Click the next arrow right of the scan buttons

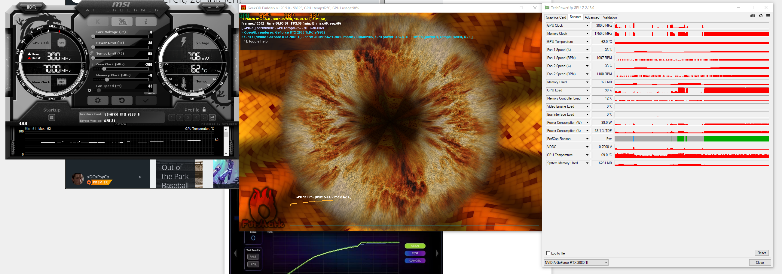pyautogui.click(x=437, y=253)
